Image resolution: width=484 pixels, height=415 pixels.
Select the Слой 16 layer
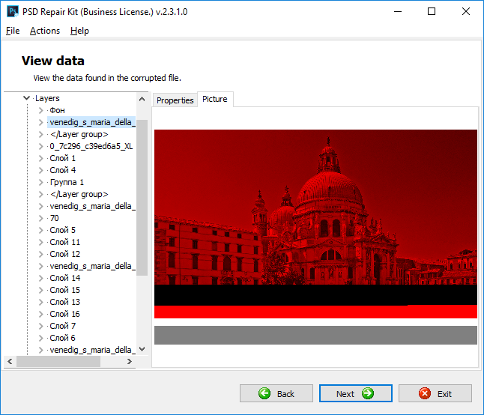tap(65, 314)
